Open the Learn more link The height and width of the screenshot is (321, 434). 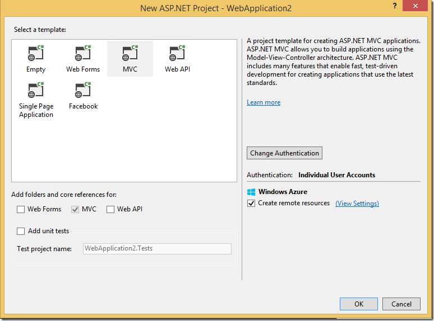tap(264, 102)
